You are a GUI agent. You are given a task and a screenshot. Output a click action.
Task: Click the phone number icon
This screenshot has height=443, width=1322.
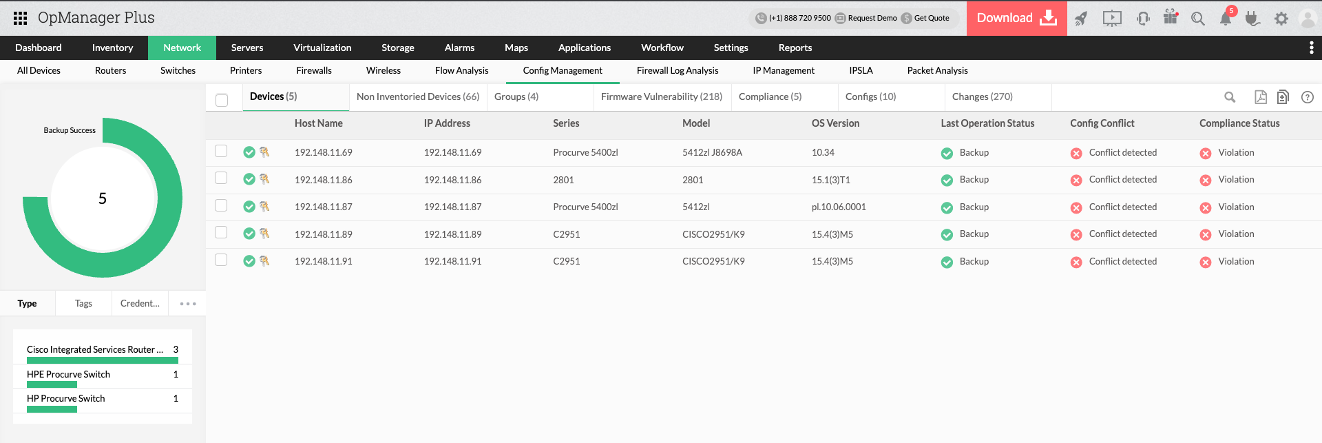[761, 18]
